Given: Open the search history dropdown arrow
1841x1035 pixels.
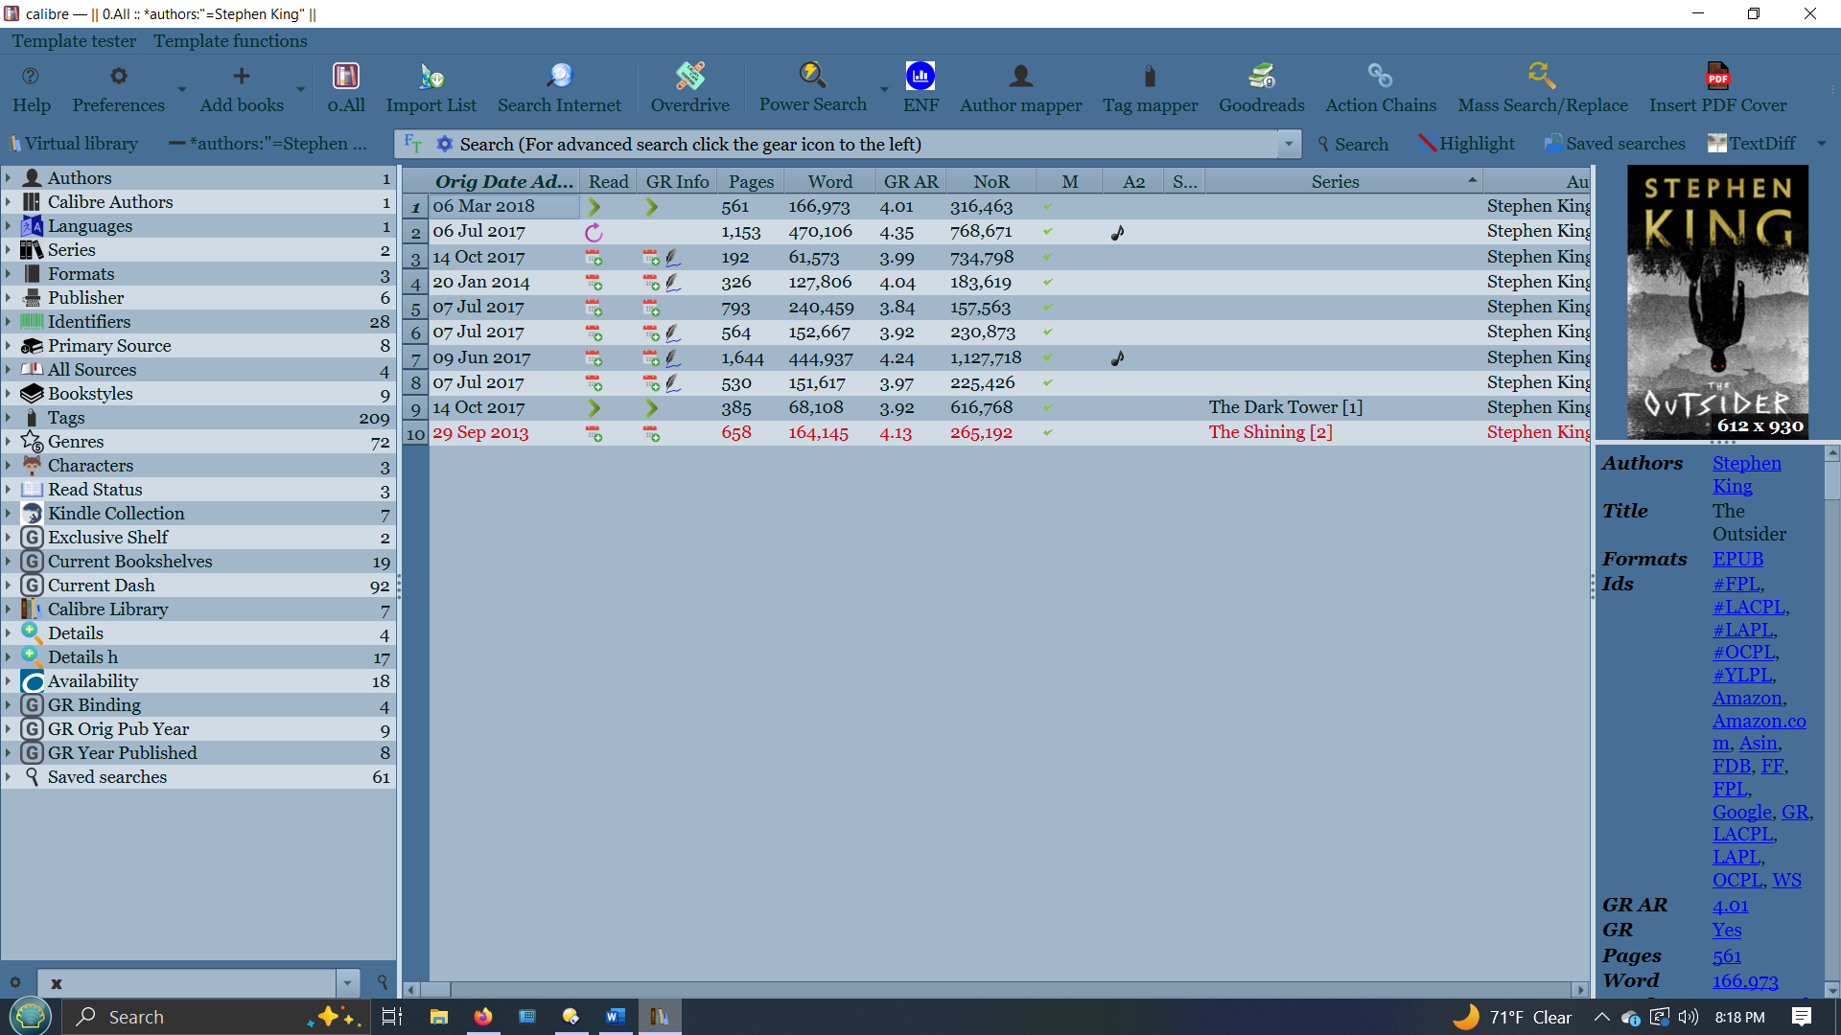Looking at the screenshot, I should [1289, 144].
